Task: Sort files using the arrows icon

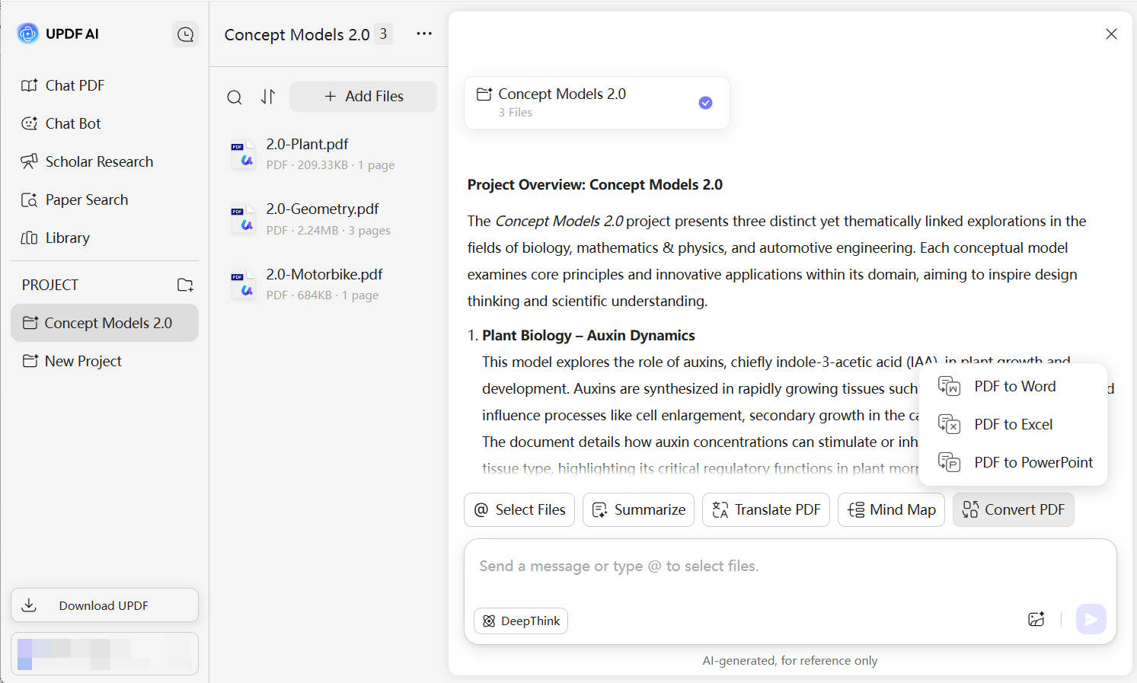Action: pos(268,97)
